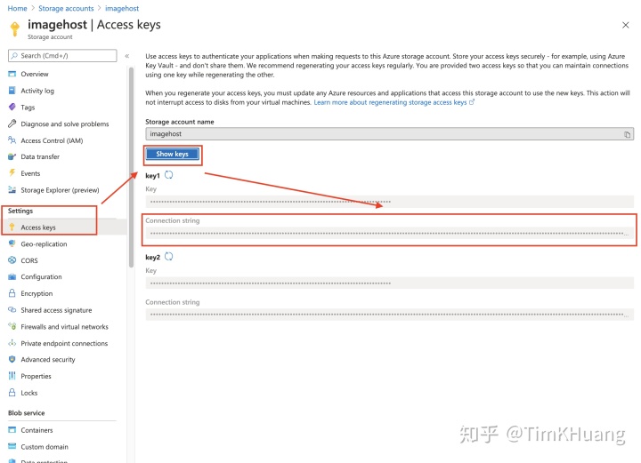641x463 pixels.
Task: Select the Properties label
Action: [x=36, y=376]
